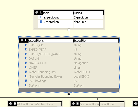Click the E icon beside PAD holdings

[26, 81]
